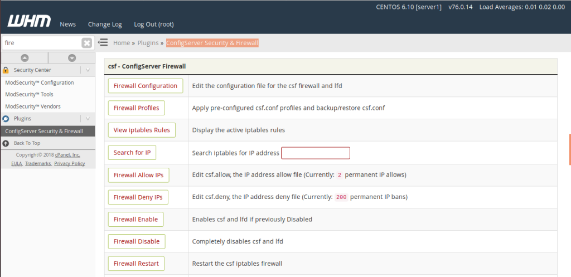Screen dimensions: 571x277
Task: Click ConfigServer Security & Firewall breadcrumb
Action: pos(212,43)
